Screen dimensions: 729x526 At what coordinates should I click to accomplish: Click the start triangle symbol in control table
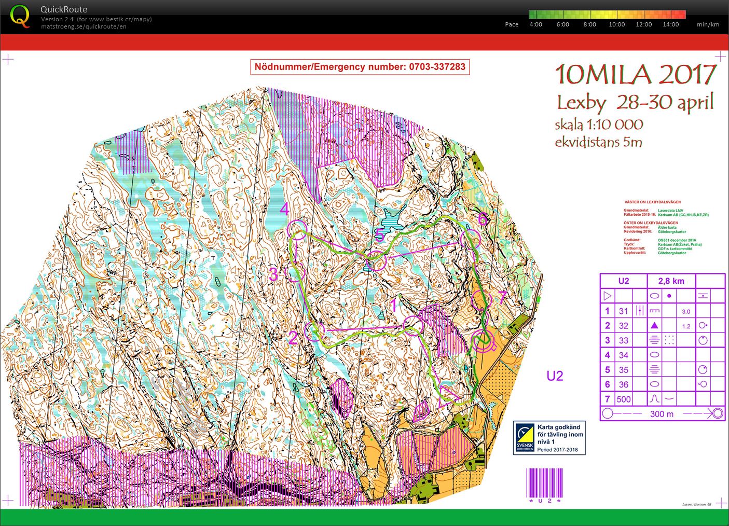[x=608, y=296]
